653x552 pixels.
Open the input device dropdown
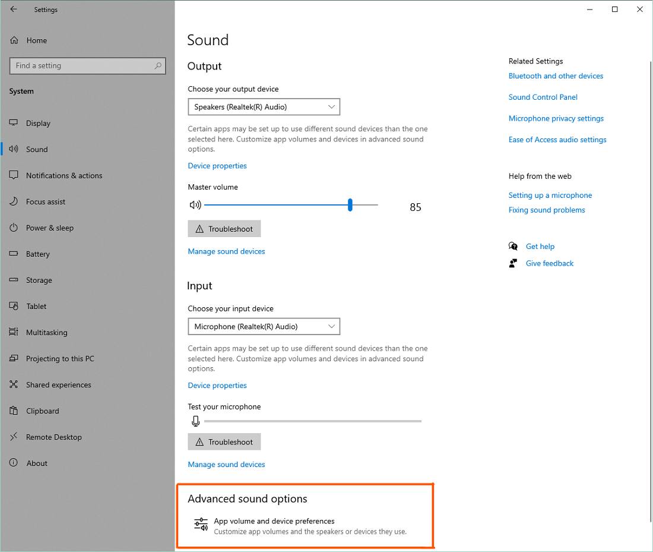(x=264, y=327)
